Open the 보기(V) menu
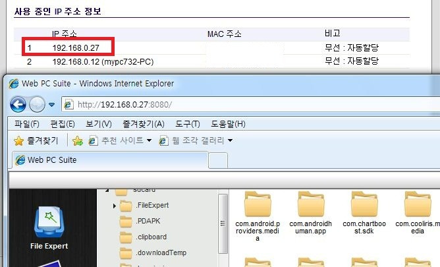This screenshot has width=440, height=267. [99, 124]
